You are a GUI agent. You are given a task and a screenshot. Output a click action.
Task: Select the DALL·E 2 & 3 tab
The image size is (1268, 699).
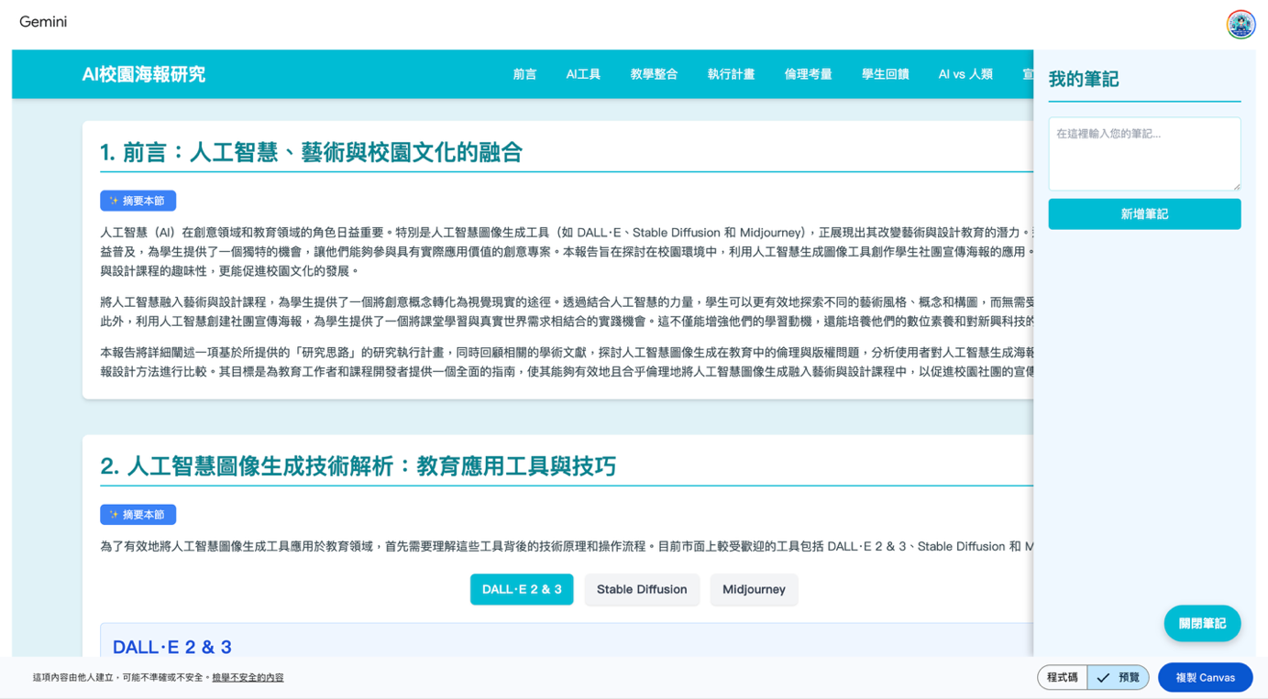coord(522,590)
